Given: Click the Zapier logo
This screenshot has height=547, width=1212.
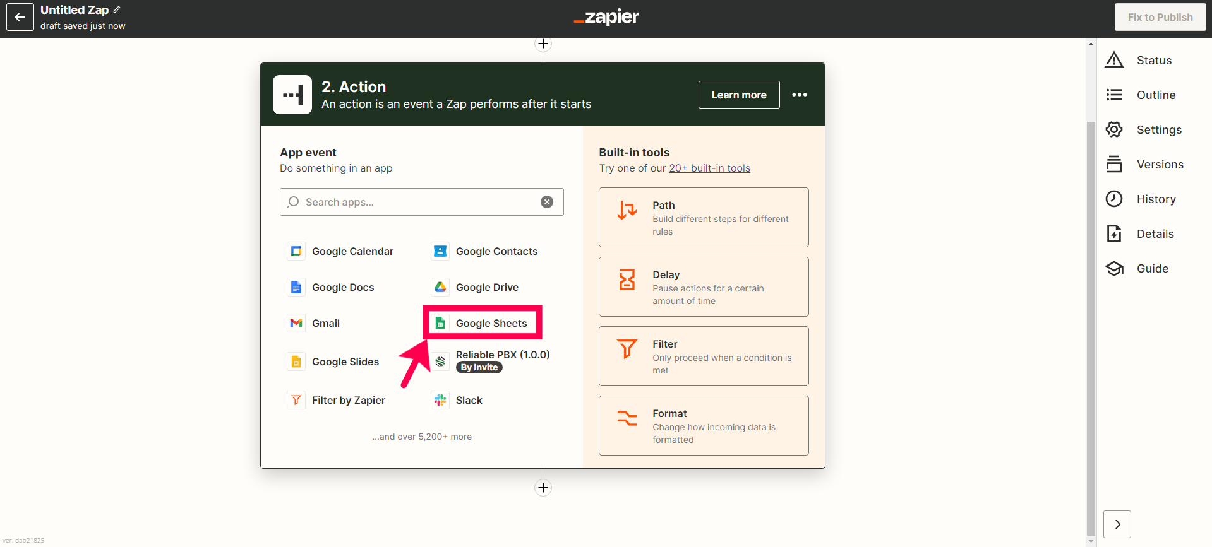Looking at the screenshot, I should pos(606,17).
